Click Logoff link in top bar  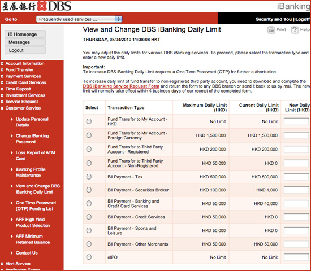point(303,19)
